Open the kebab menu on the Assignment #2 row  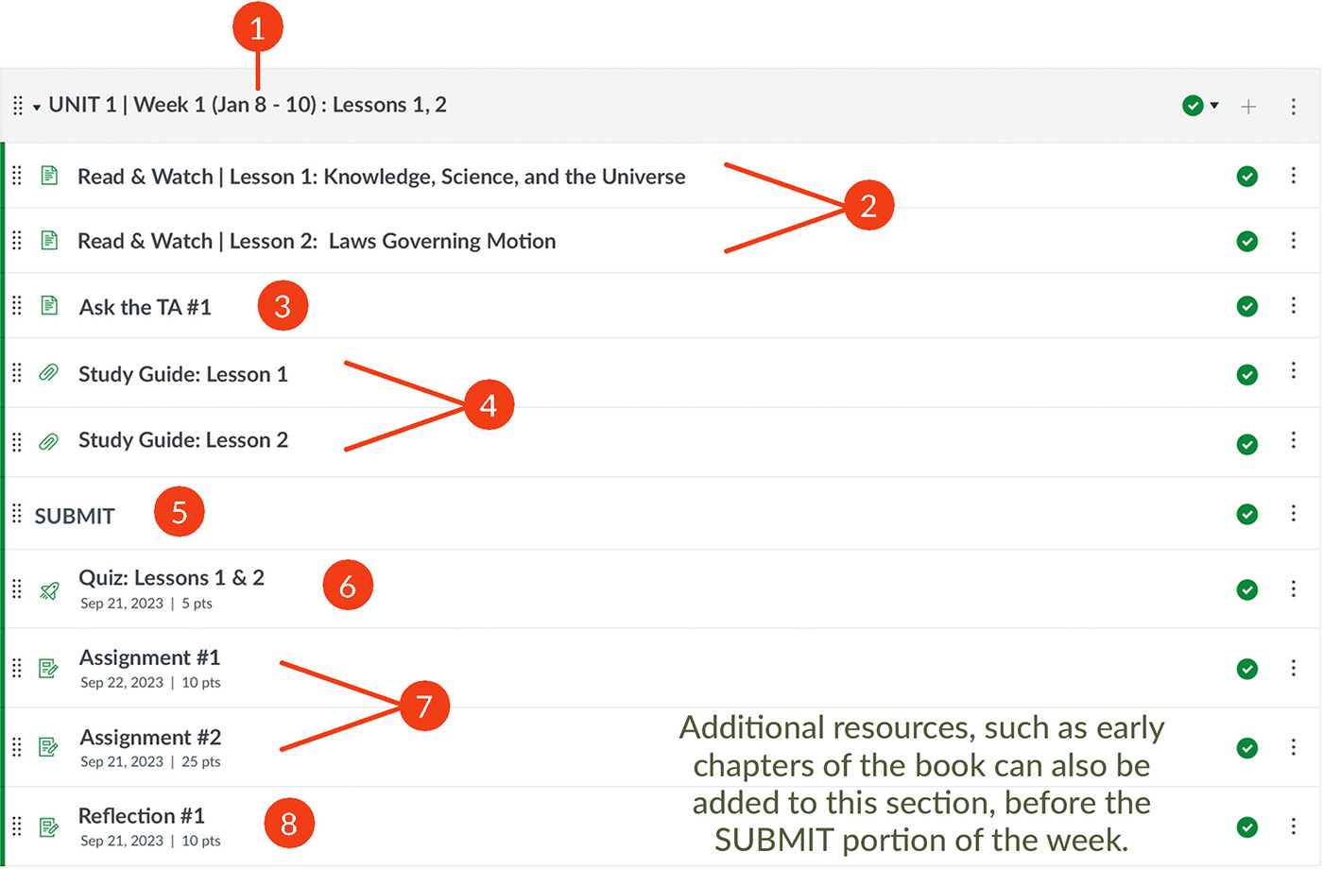tap(1294, 747)
